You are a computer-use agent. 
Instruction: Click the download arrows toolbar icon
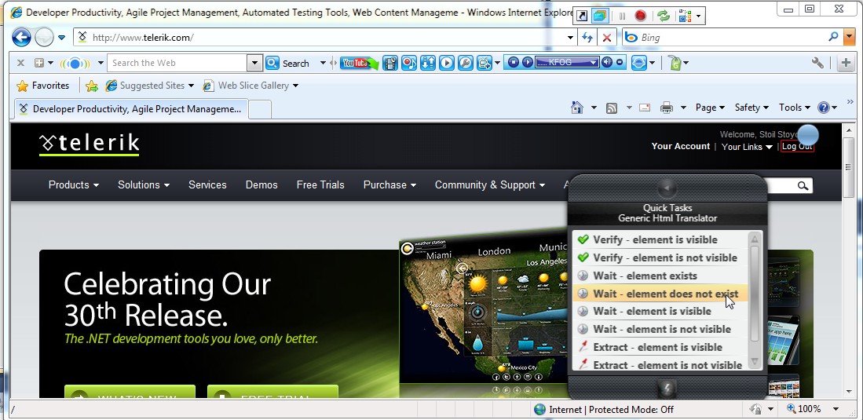(x=428, y=63)
